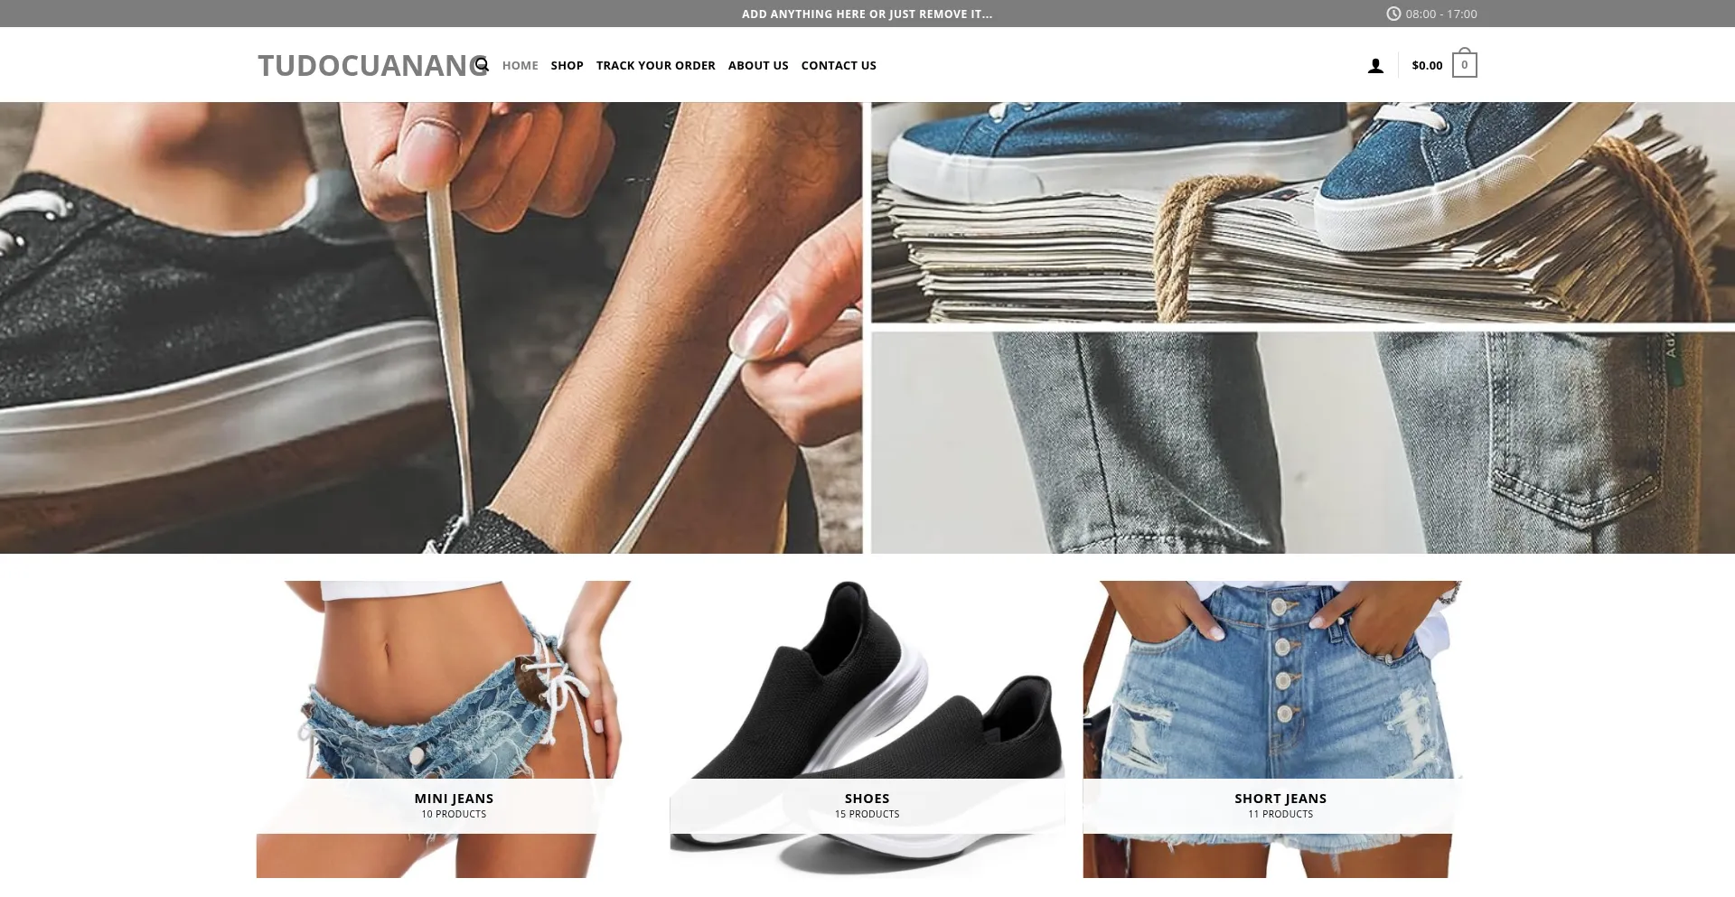Viewport: 1735px width, 897px height.
Task: Click the blue sneakers on newspapers banner
Action: (x=1303, y=211)
